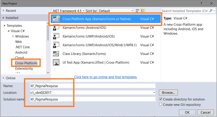Close the New Project dialog
The image size is (217, 117).
(211, 3)
